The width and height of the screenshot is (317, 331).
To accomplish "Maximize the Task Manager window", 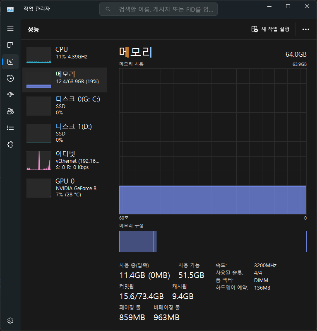I will point(288,7).
